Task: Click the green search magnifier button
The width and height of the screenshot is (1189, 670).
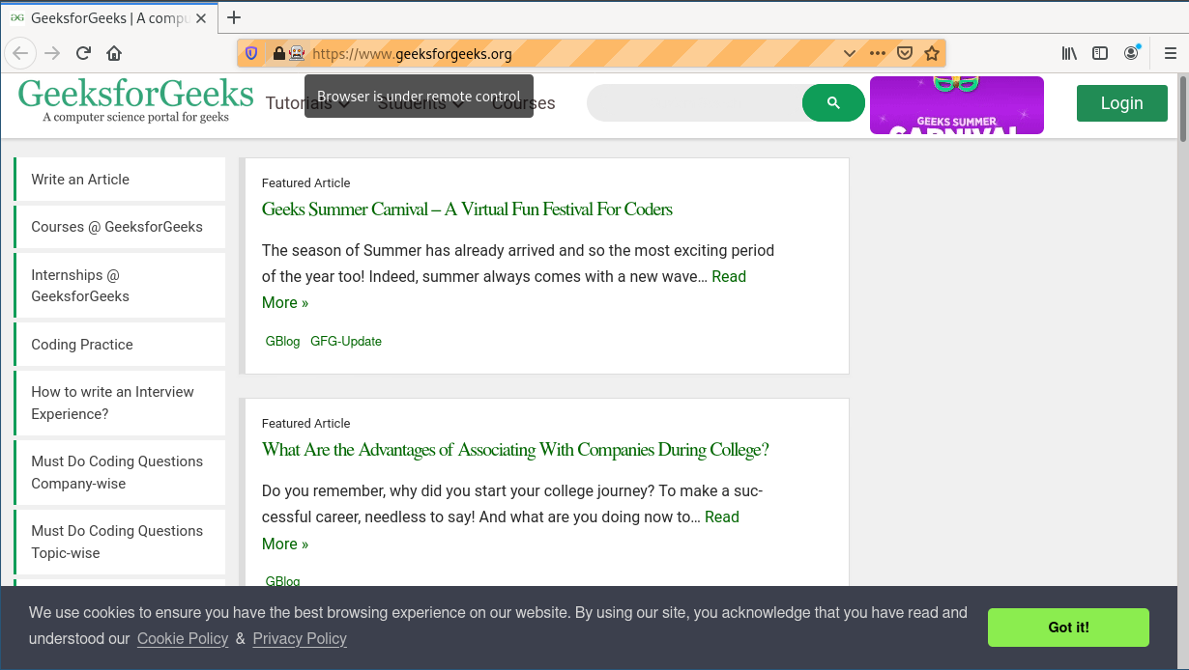Action: pyautogui.click(x=833, y=102)
